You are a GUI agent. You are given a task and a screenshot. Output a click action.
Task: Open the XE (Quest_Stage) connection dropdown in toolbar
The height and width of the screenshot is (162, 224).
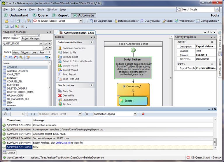[81, 21]
